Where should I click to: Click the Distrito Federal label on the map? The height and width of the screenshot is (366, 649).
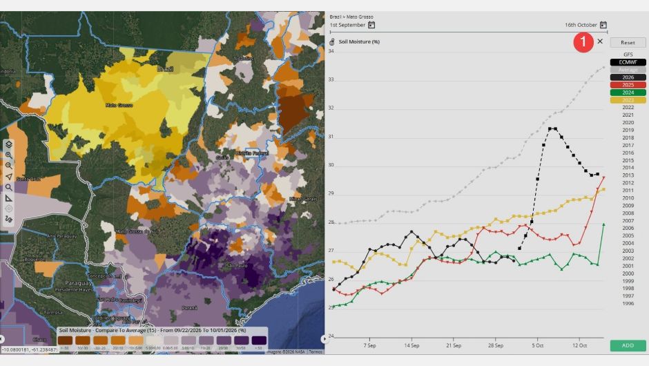click(x=253, y=153)
